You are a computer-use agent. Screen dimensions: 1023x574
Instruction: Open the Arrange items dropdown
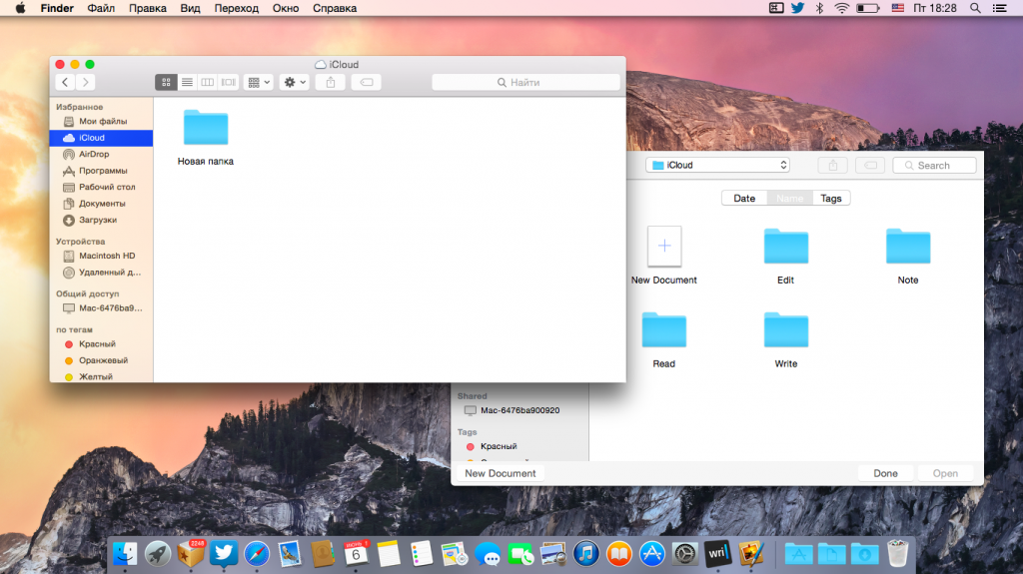click(259, 82)
